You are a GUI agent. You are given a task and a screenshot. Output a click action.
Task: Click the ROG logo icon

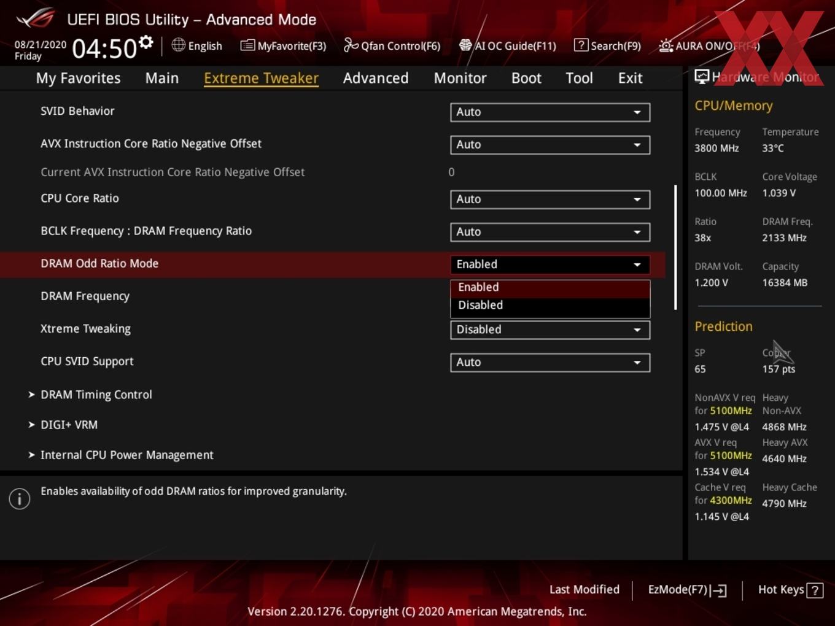coord(35,18)
